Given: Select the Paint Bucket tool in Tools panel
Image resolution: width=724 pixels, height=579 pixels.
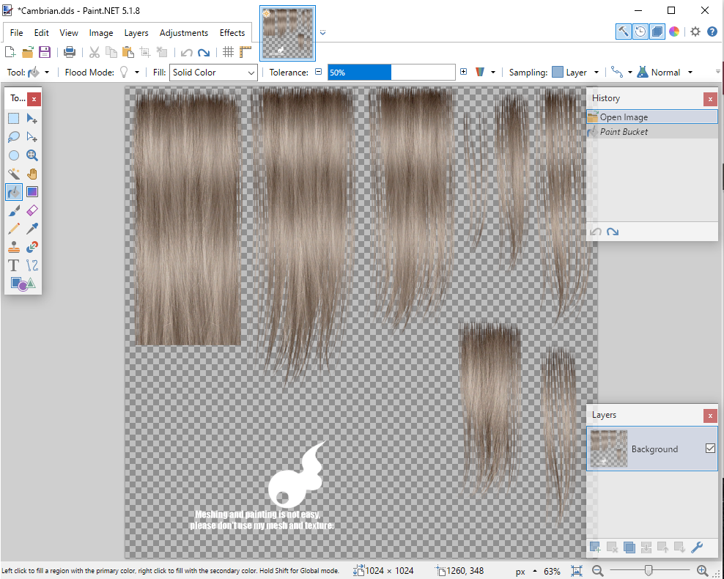Looking at the screenshot, I should [x=14, y=192].
